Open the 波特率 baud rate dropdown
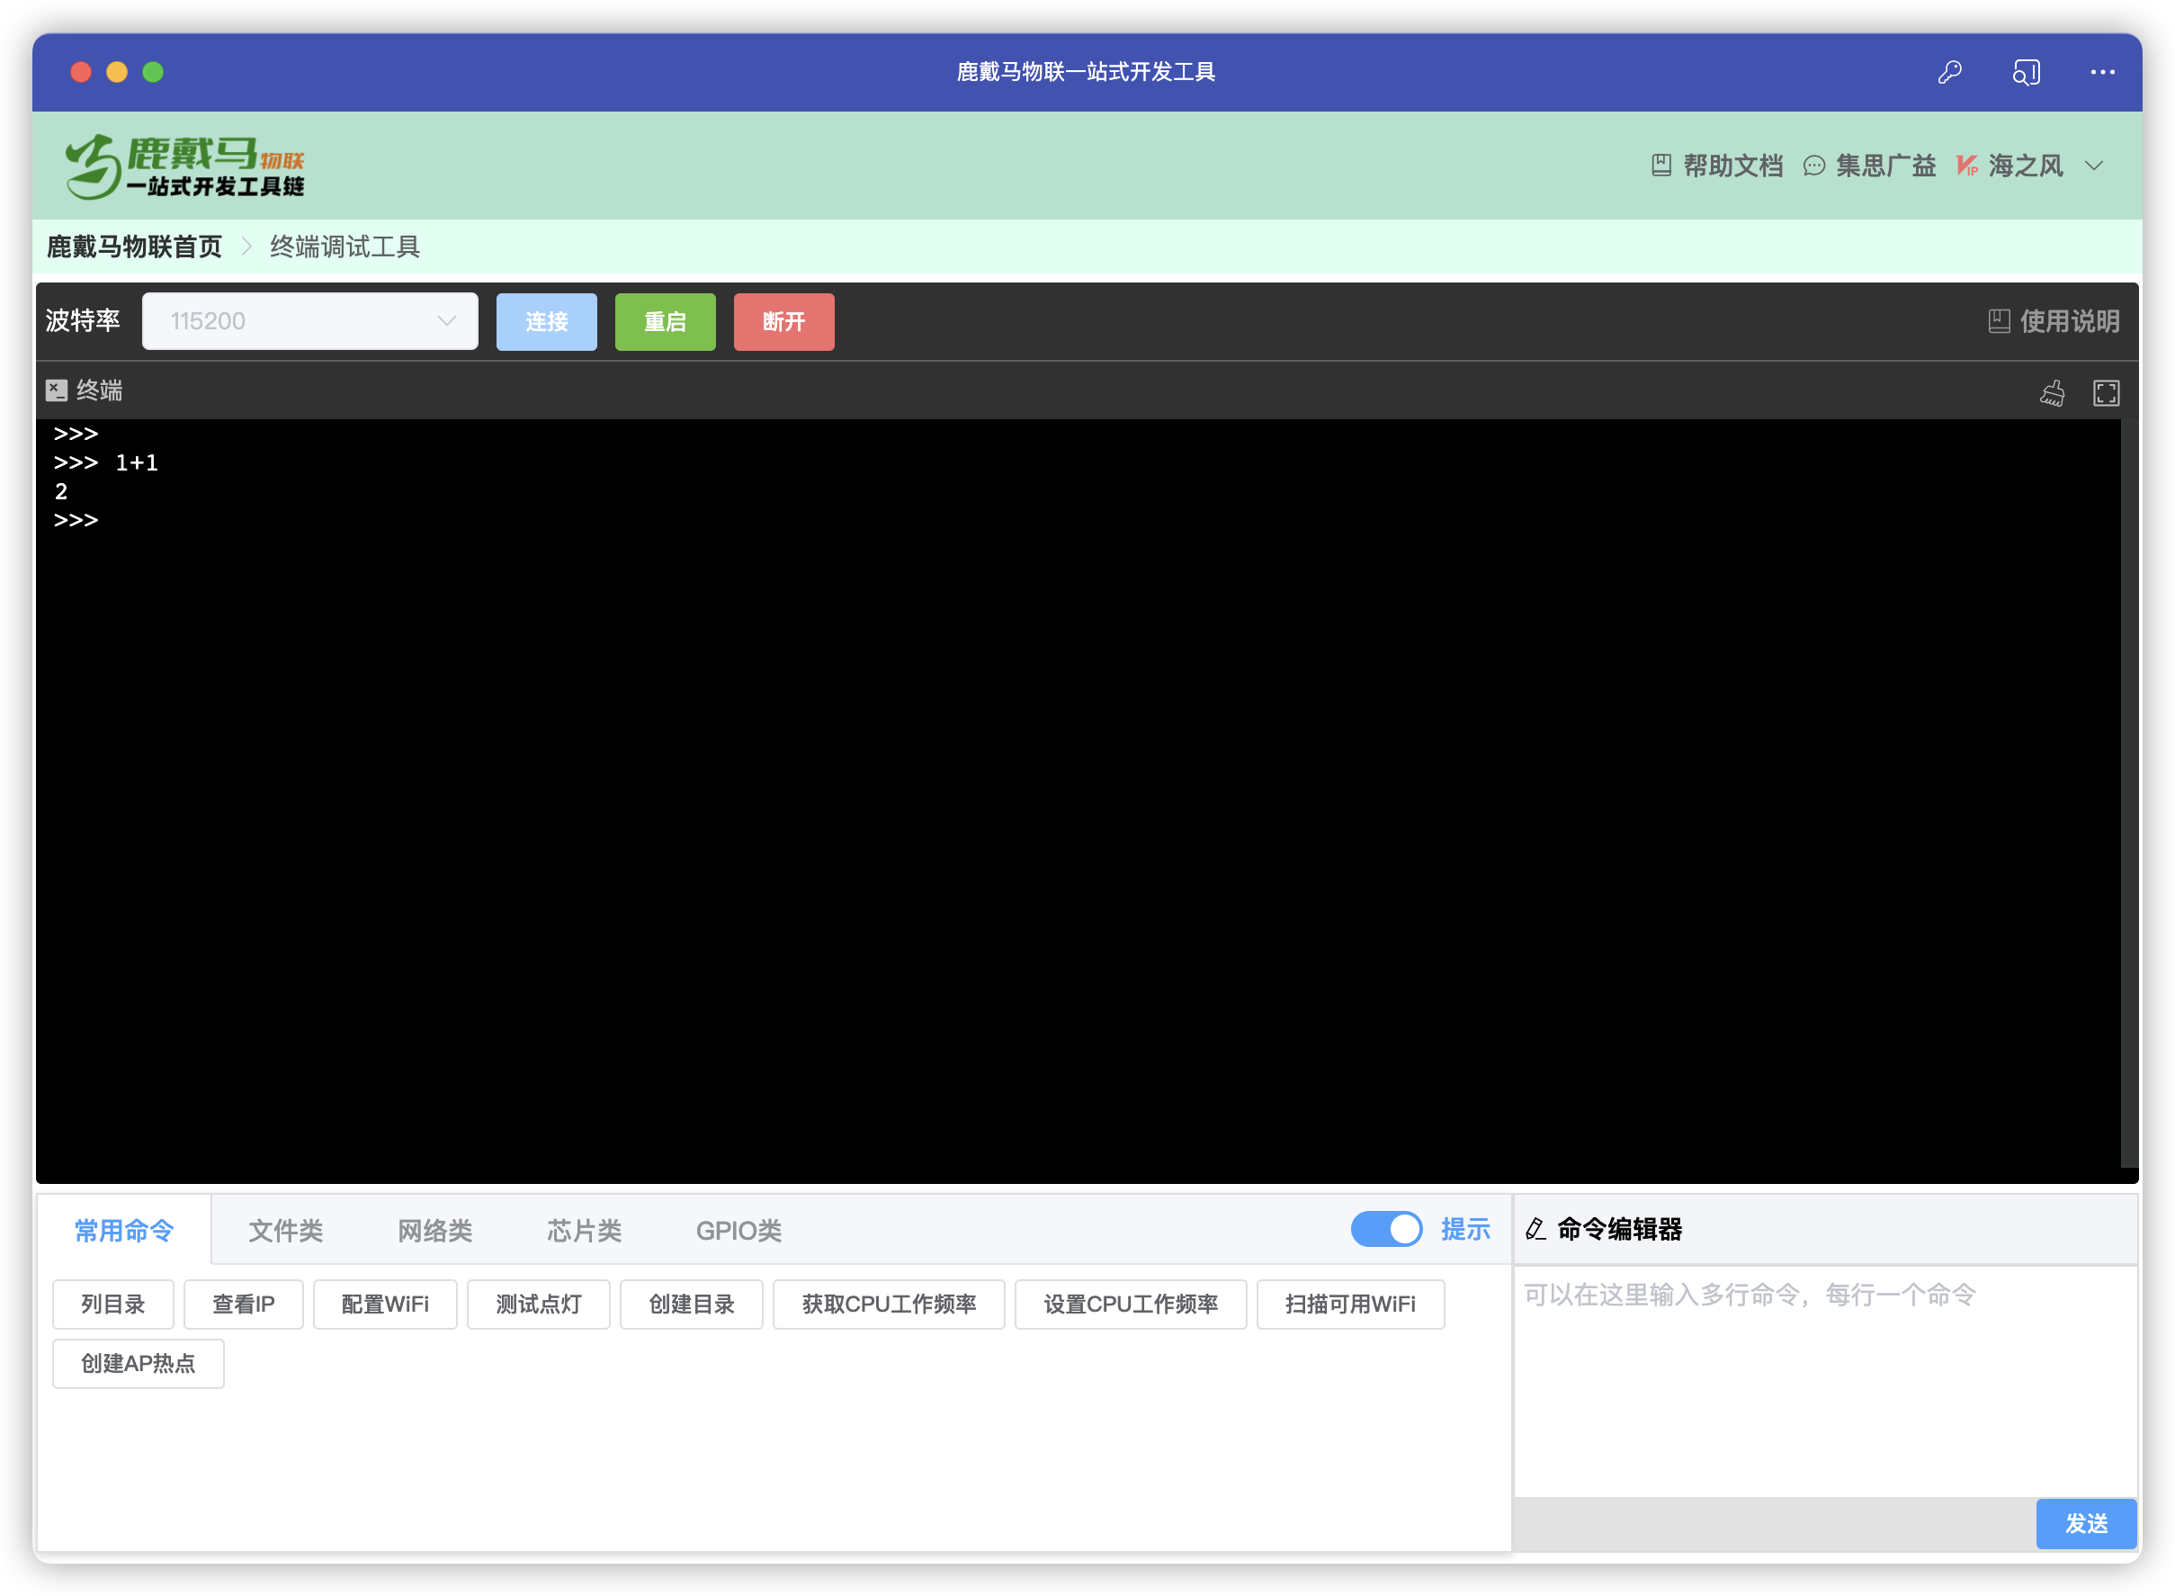 pyautogui.click(x=309, y=322)
